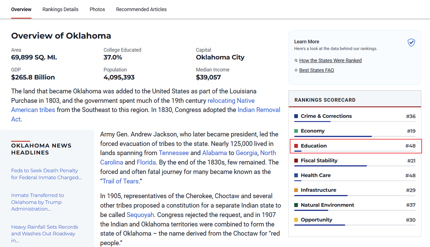The image size is (430, 247).
Task: Open the Photos tab
Action: [97, 9]
